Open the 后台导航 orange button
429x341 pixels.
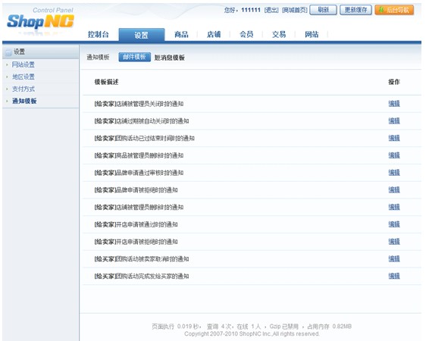394,10
